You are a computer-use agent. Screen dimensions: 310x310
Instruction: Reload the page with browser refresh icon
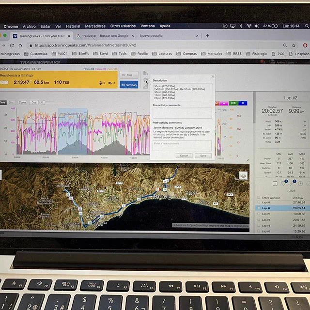pos(12,45)
